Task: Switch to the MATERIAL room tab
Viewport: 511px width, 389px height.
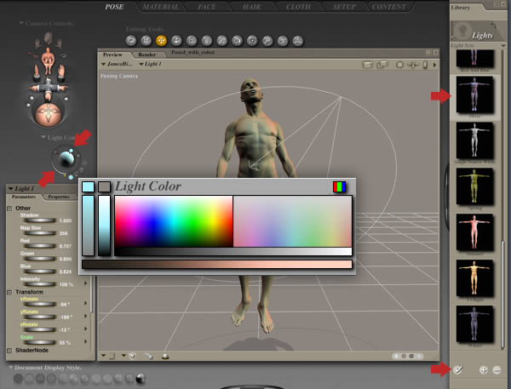Action: point(161,7)
